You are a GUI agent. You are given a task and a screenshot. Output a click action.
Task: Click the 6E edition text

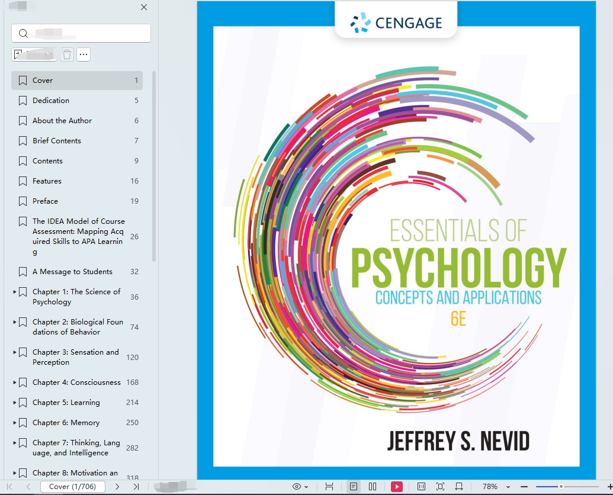point(458,319)
